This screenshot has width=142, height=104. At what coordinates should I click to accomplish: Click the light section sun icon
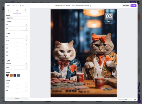pyautogui.click(x=7, y=34)
